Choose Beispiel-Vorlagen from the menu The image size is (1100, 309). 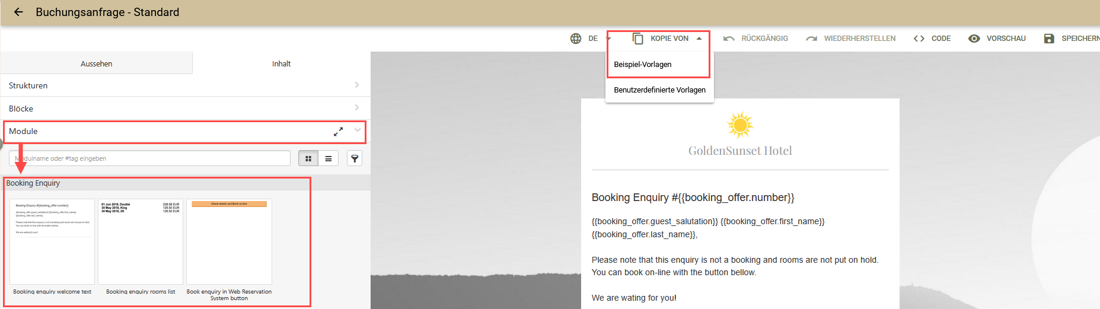pos(643,65)
